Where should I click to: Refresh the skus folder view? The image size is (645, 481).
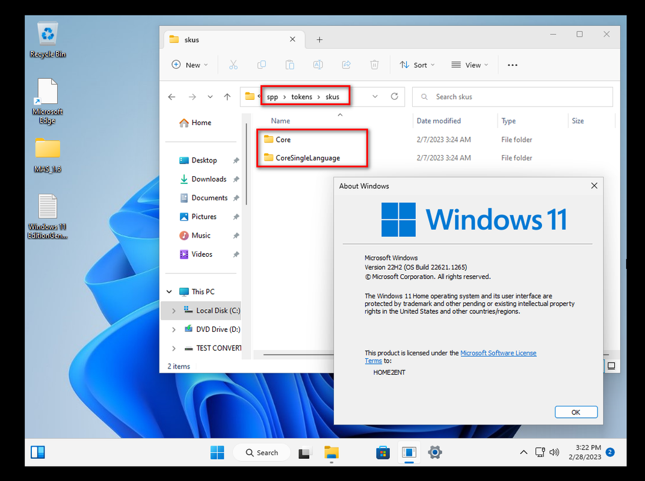[394, 96]
